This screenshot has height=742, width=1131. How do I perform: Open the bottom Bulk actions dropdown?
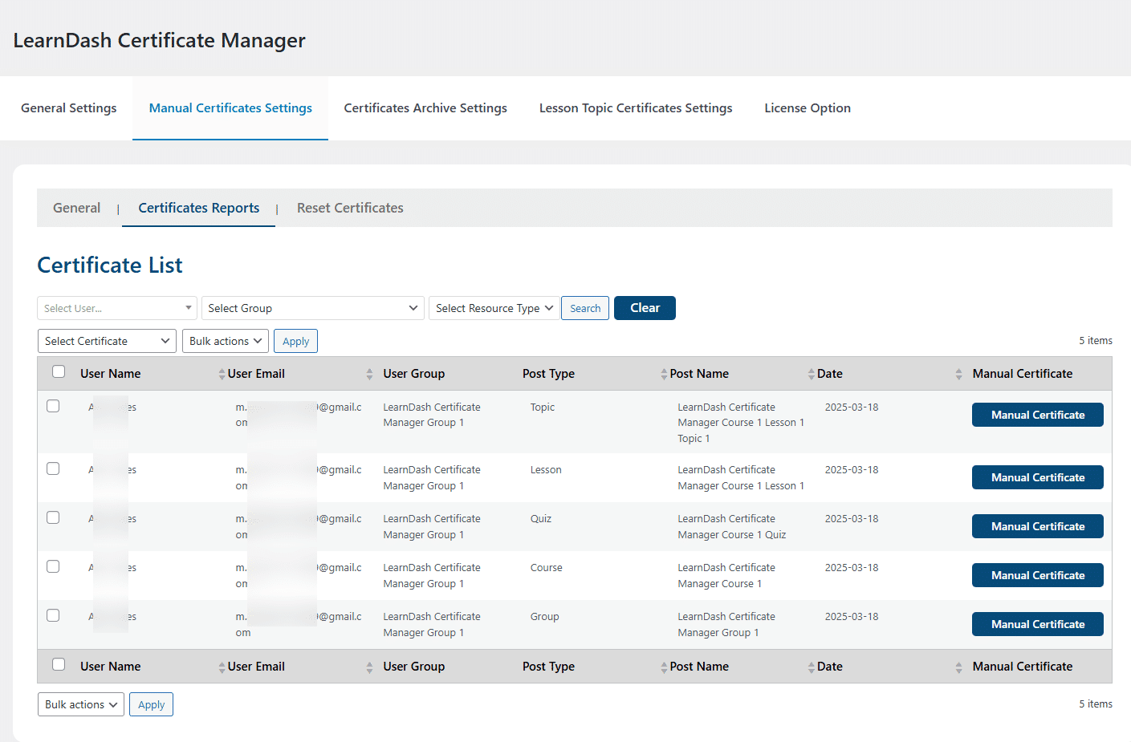pyautogui.click(x=81, y=704)
